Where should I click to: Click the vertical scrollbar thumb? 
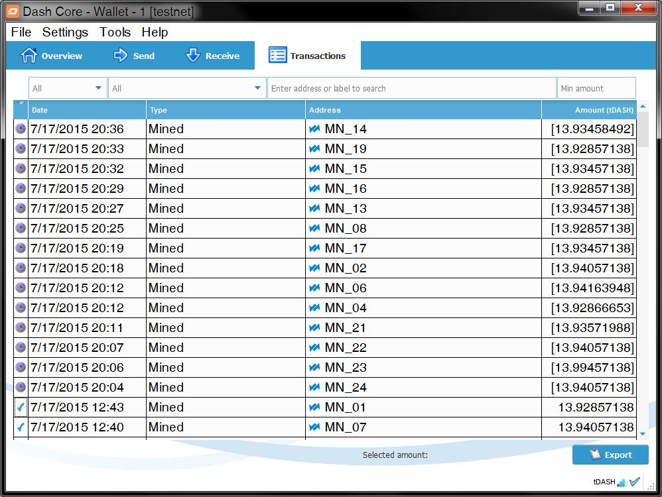coord(643,129)
